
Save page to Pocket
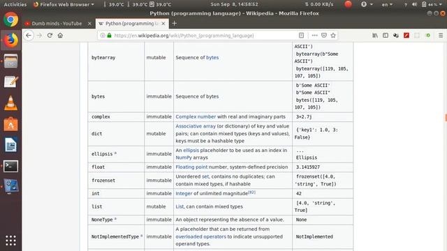click(324, 36)
